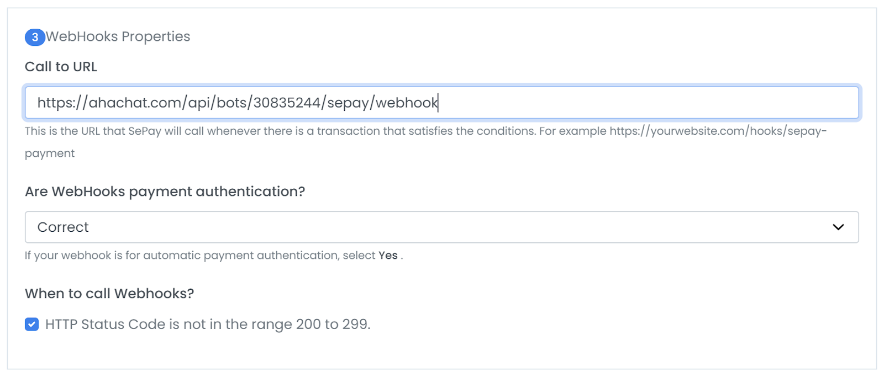Click 'Are WebHooks payment authentication?' label
This screenshot has width=884, height=377.
pyautogui.click(x=165, y=192)
